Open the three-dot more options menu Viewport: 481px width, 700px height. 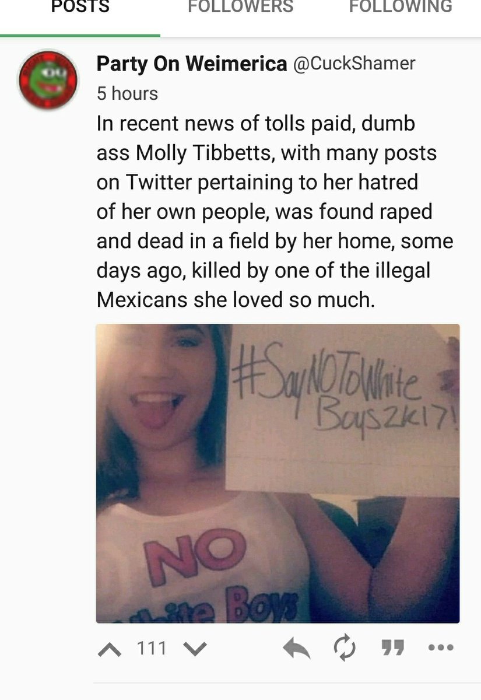[x=440, y=647]
